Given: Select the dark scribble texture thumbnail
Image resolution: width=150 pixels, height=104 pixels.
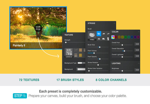Looking at the screenshot, I should 76,50.
